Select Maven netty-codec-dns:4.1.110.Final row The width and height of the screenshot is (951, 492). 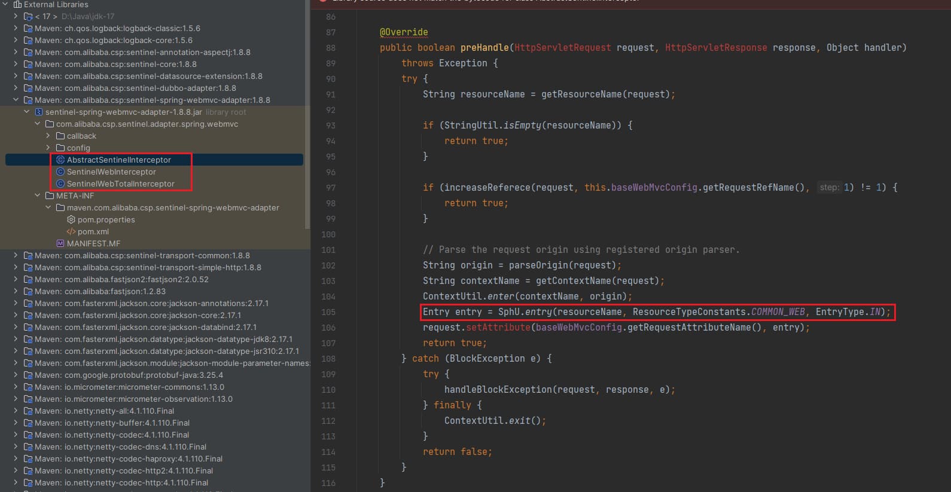click(x=154, y=447)
